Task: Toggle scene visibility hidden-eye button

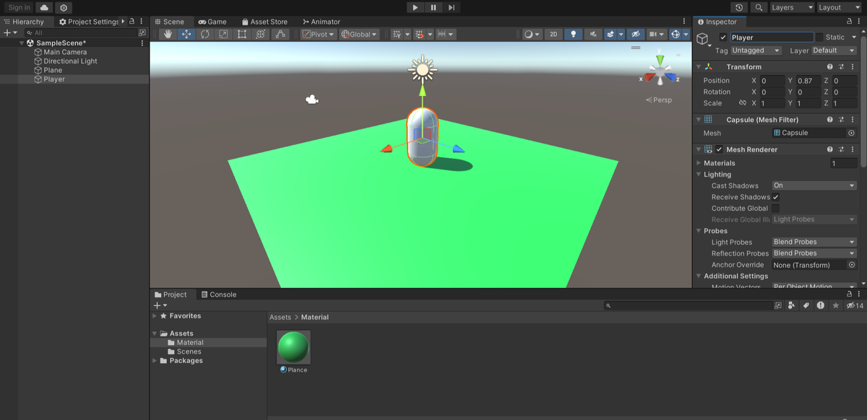Action: click(635, 34)
